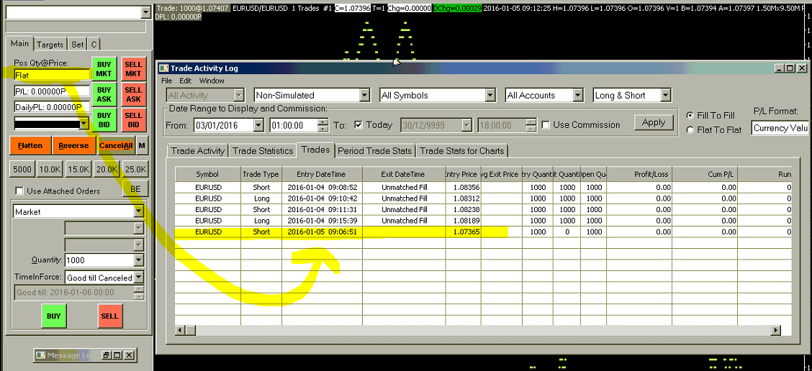Click the Reverse position button
The height and width of the screenshot is (371, 812).
73,145
